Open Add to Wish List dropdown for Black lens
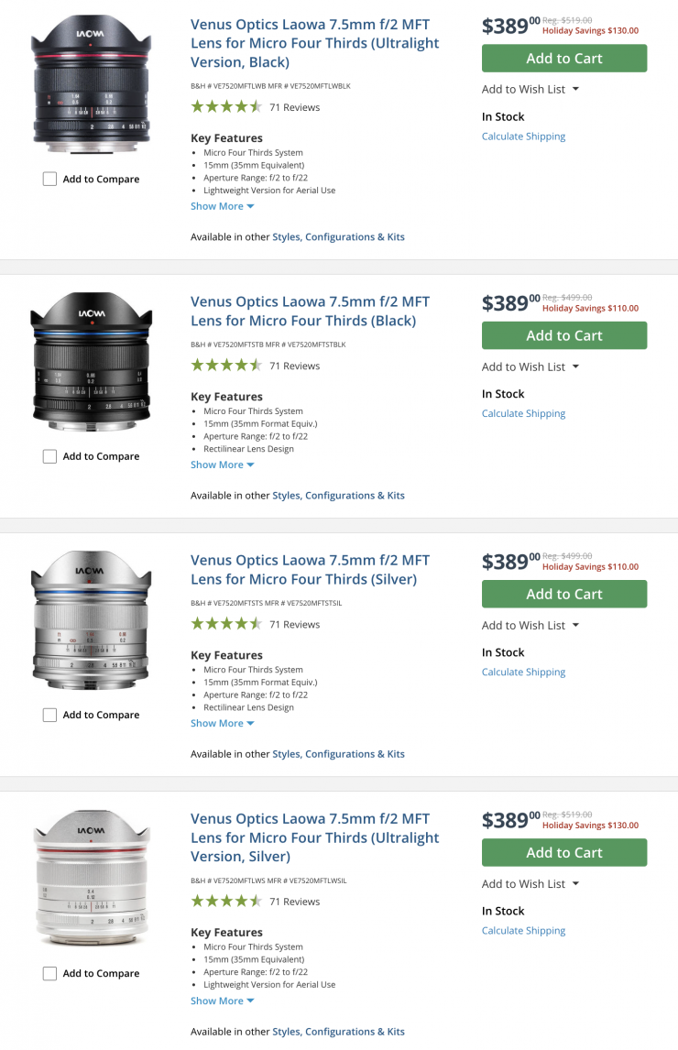The height and width of the screenshot is (1050, 678). tap(530, 366)
